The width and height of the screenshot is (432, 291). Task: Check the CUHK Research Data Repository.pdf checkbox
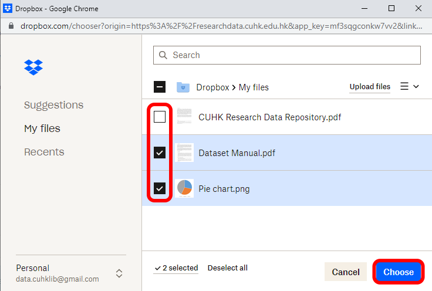tap(160, 117)
